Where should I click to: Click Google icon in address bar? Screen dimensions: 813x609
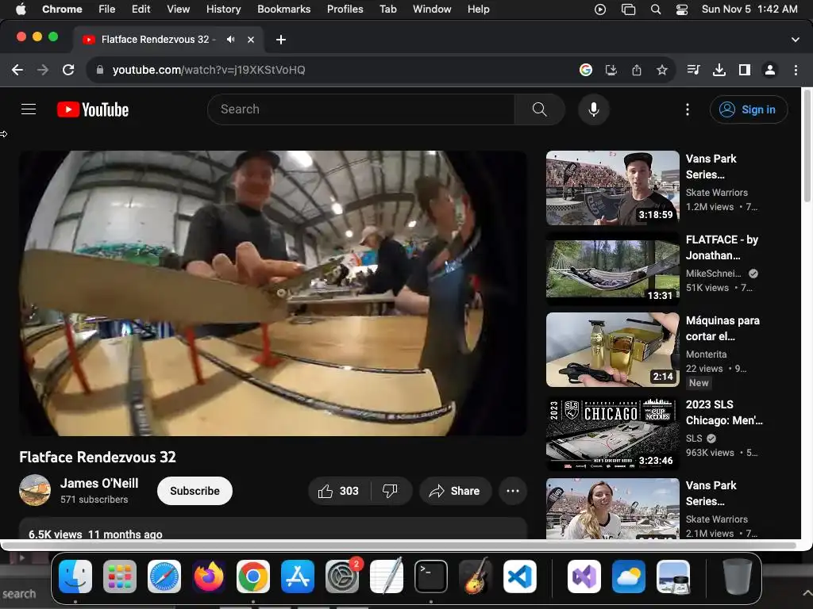click(586, 70)
